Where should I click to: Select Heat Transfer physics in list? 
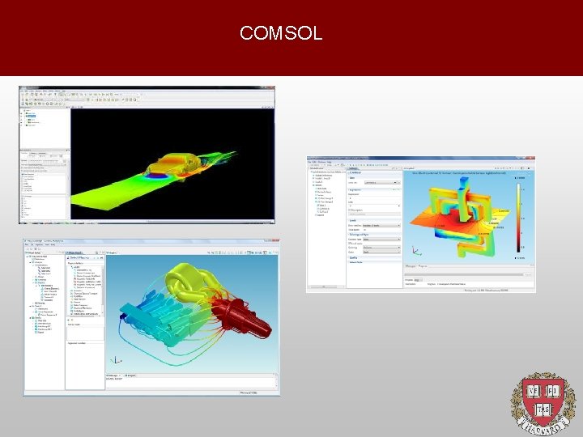(79, 299)
